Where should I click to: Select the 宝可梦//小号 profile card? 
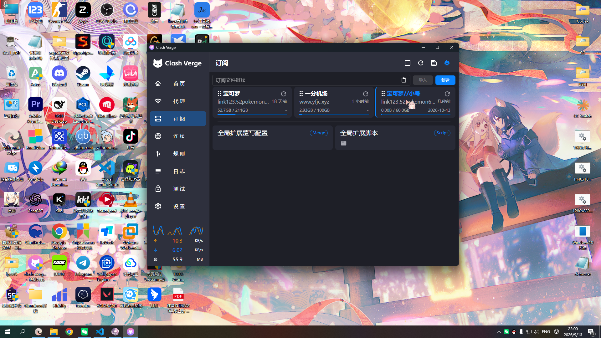(415, 102)
